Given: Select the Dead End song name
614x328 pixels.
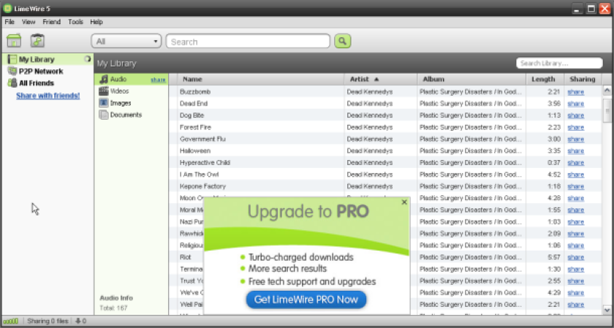Looking at the screenshot, I should pyautogui.click(x=194, y=104).
